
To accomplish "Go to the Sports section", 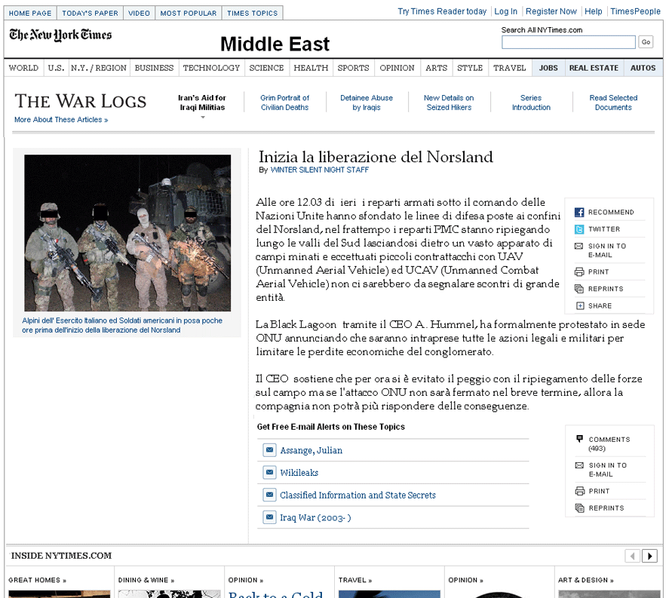I will [353, 68].
